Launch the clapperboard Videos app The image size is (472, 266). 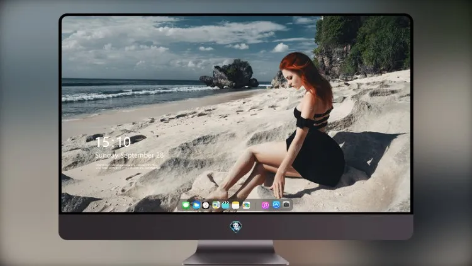click(x=225, y=205)
